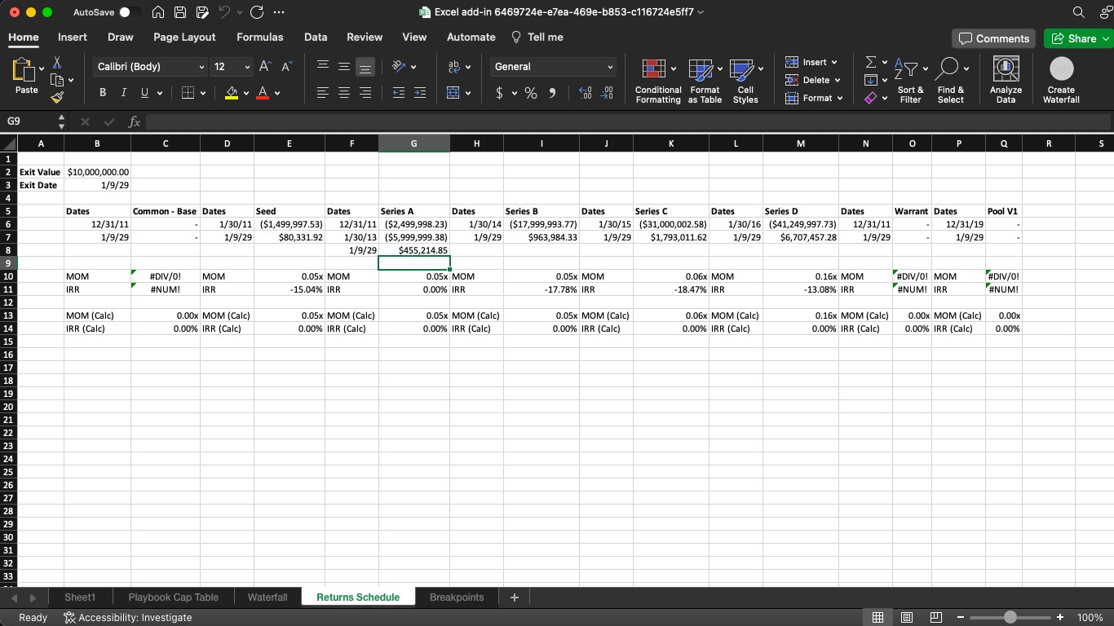
Task: Toggle Wrap Text button
Action: (x=454, y=67)
